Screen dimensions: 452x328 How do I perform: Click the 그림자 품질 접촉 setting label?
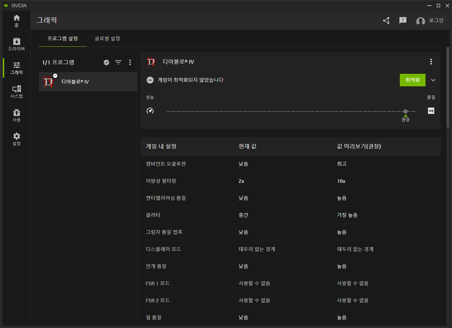pos(164,232)
